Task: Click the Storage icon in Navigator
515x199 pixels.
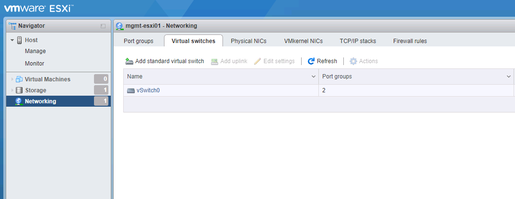Action: (19, 90)
